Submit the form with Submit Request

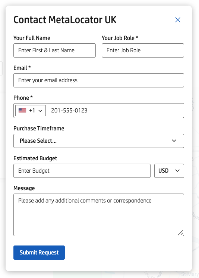pos(39,253)
